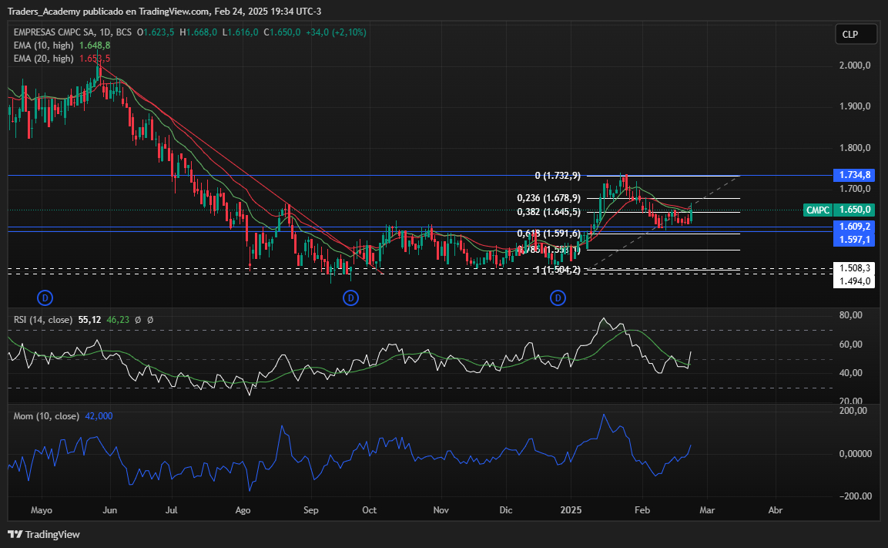Click the high price H1.668,0
Image resolution: width=888 pixels, height=548 pixels.
pos(198,32)
